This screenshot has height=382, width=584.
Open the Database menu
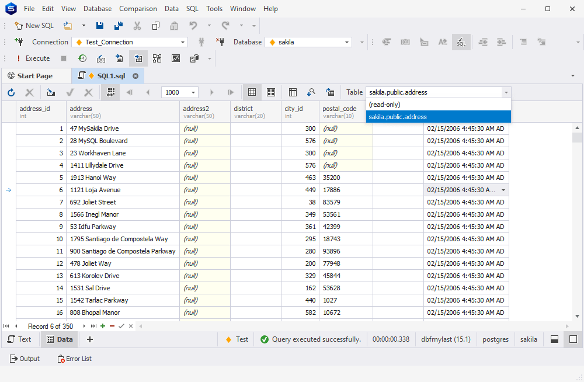[x=97, y=9]
